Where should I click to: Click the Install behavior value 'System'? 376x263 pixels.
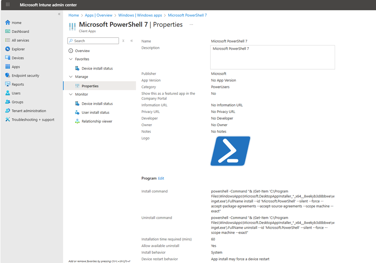216,252
